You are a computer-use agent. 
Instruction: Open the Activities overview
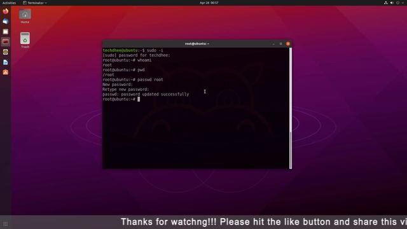click(x=9, y=3)
